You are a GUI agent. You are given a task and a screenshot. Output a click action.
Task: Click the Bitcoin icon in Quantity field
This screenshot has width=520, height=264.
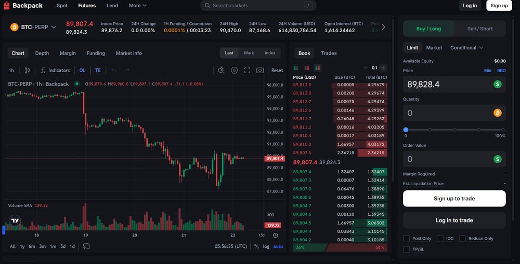tap(497, 113)
